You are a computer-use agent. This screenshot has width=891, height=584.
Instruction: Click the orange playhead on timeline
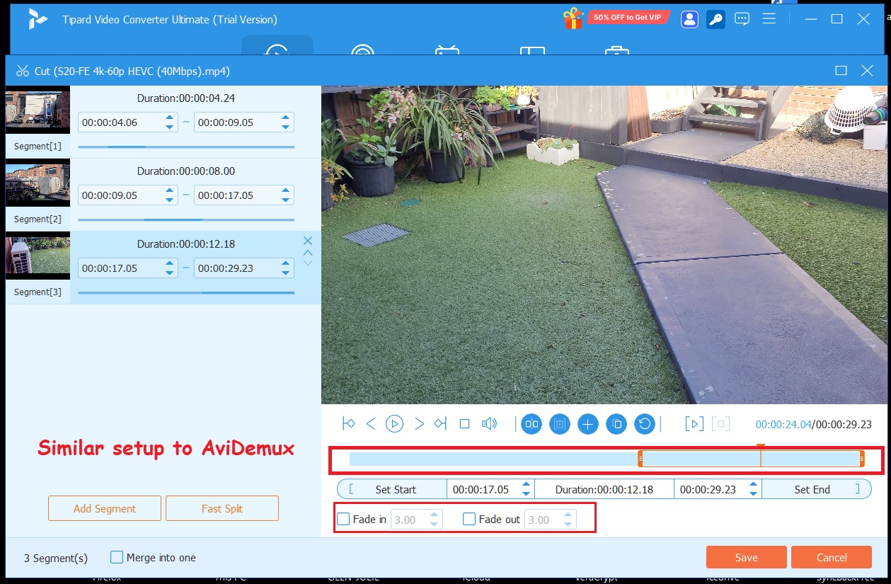pyautogui.click(x=761, y=456)
